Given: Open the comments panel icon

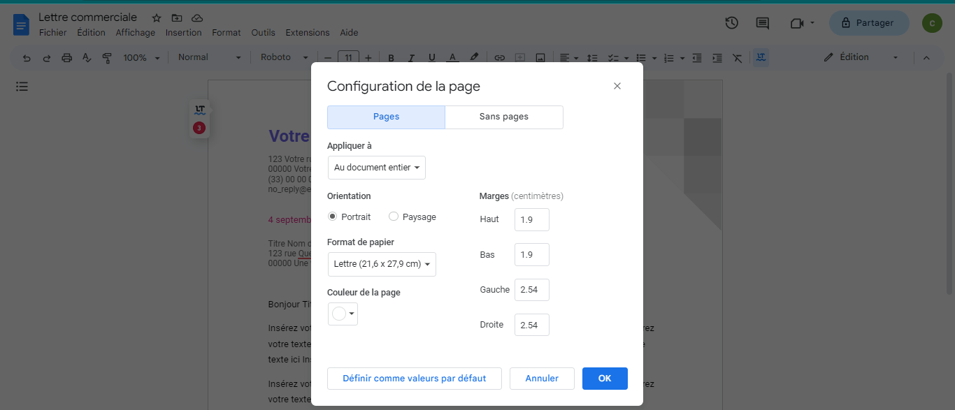Looking at the screenshot, I should (763, 23).
